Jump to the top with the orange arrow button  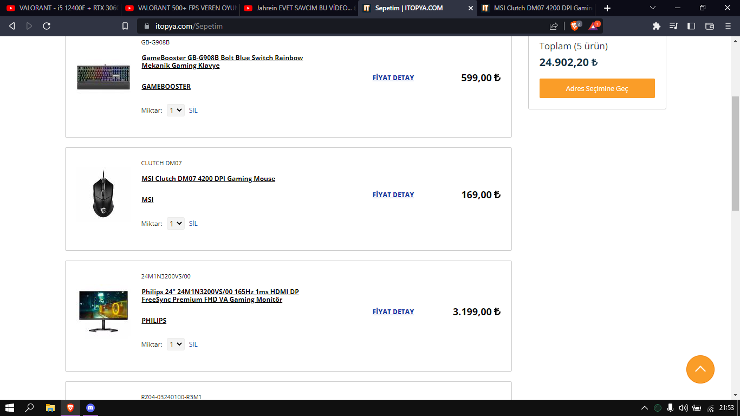pyautogui.click(x=700, y=369)
